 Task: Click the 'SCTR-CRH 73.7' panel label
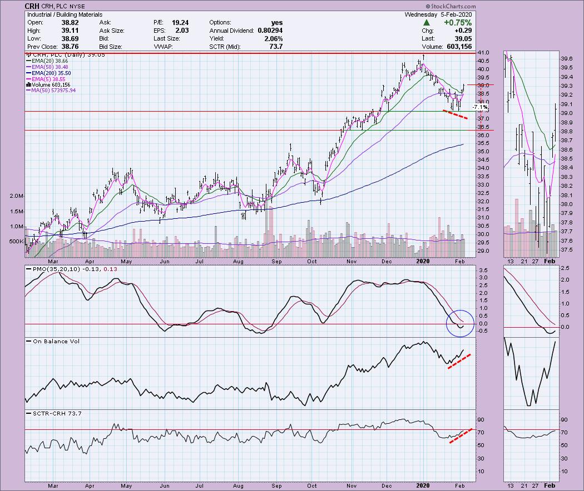click(x=57, y=413)
